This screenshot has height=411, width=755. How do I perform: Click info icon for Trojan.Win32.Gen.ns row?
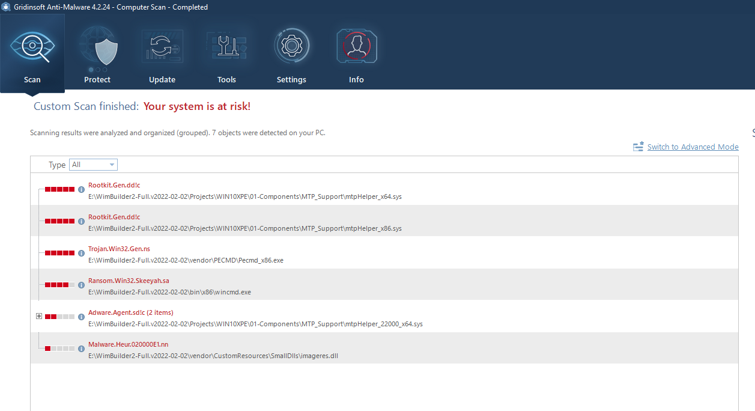[x=82, y=253]
